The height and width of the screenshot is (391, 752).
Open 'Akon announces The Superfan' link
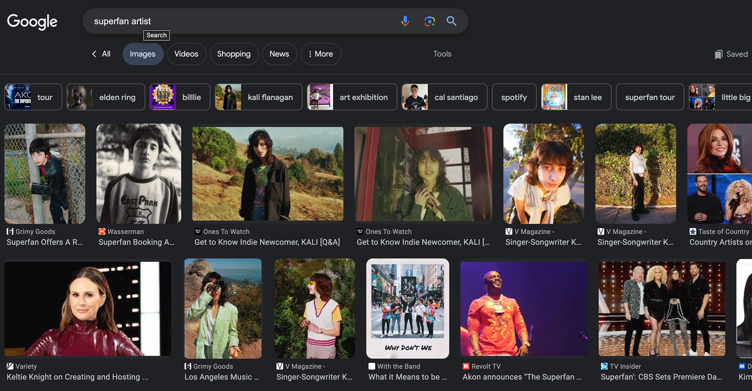pyautogui.click(x=522, y=377)
